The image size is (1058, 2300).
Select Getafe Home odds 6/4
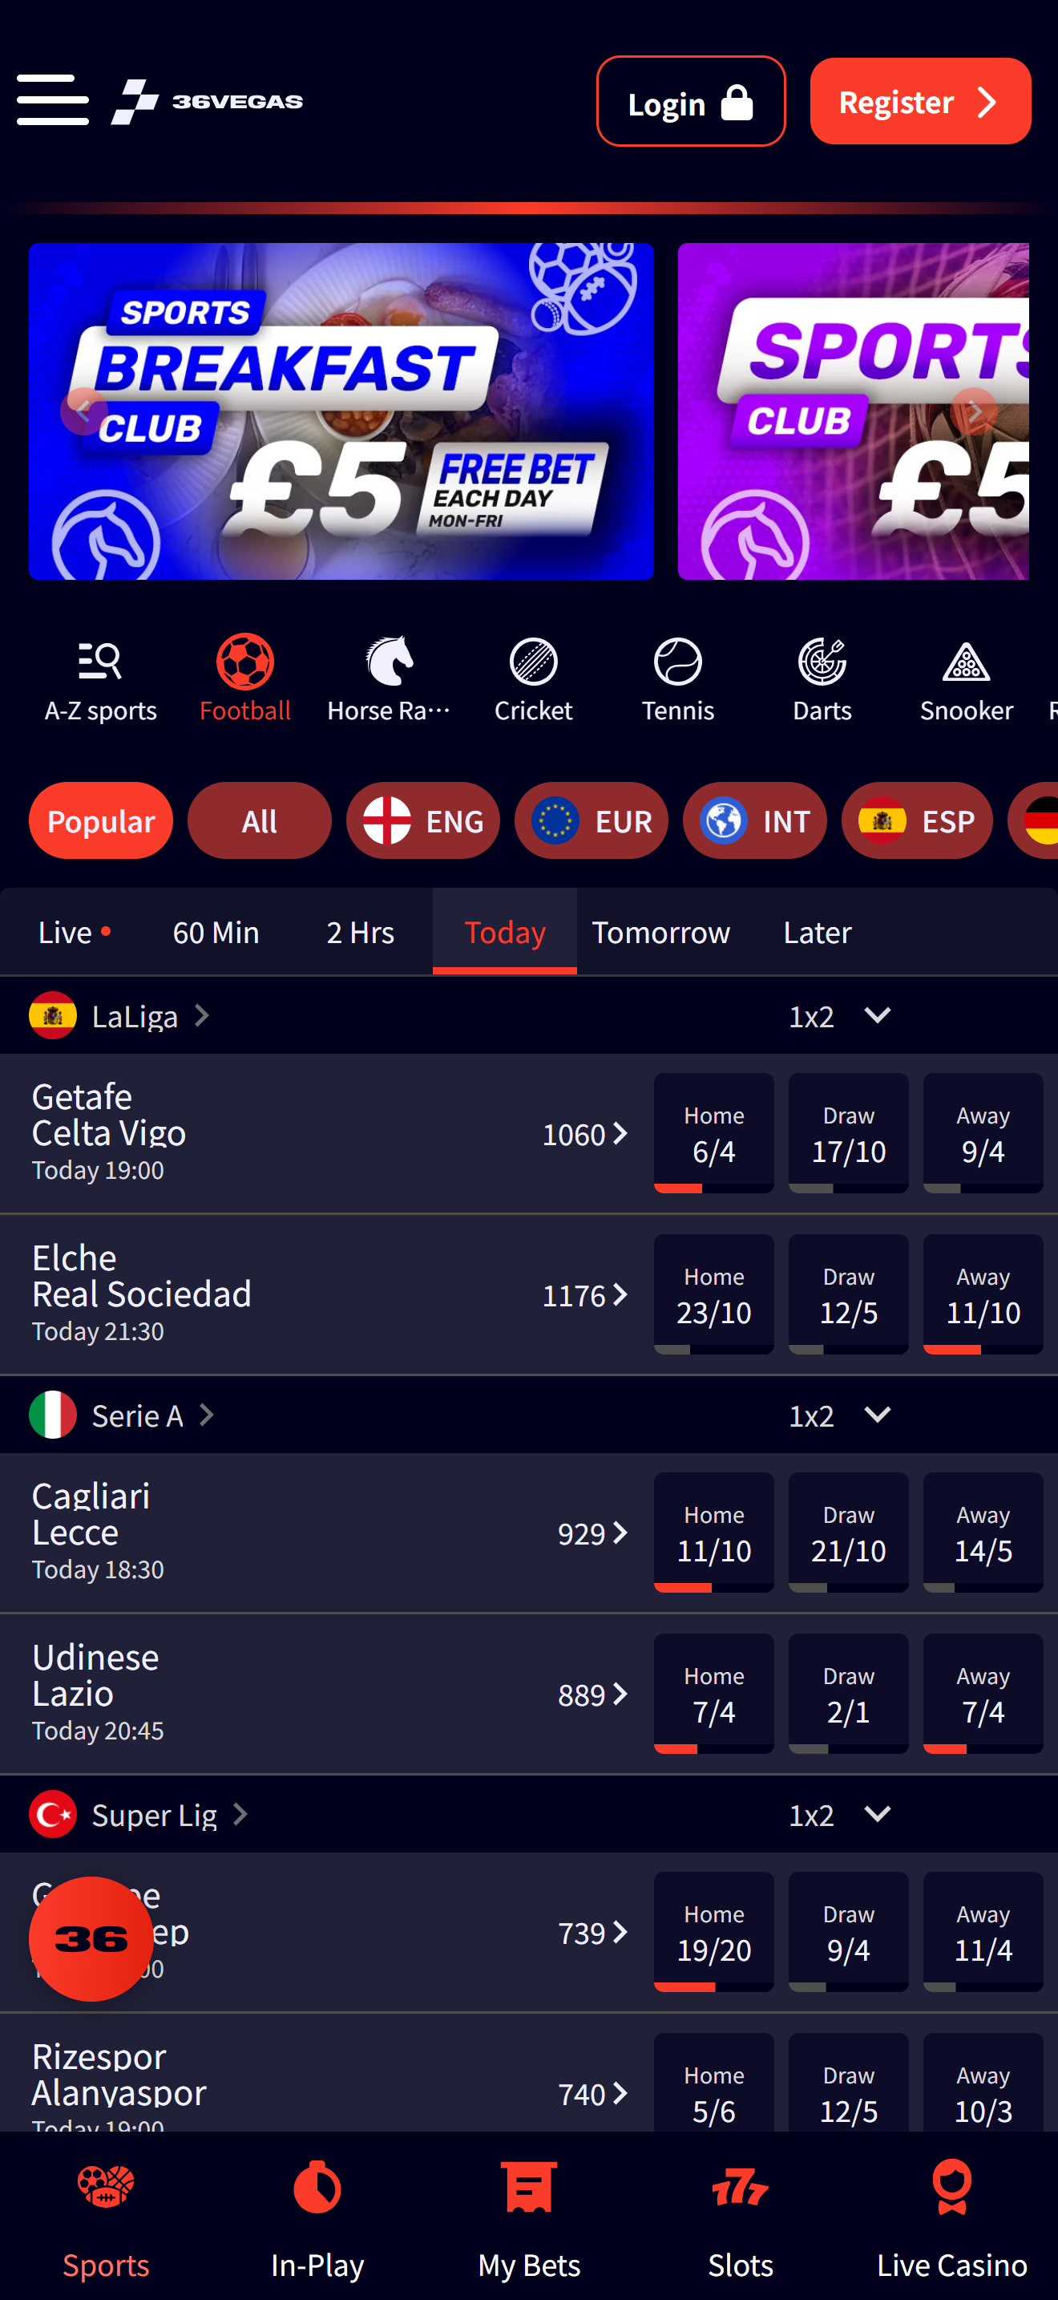point(713,1132)
